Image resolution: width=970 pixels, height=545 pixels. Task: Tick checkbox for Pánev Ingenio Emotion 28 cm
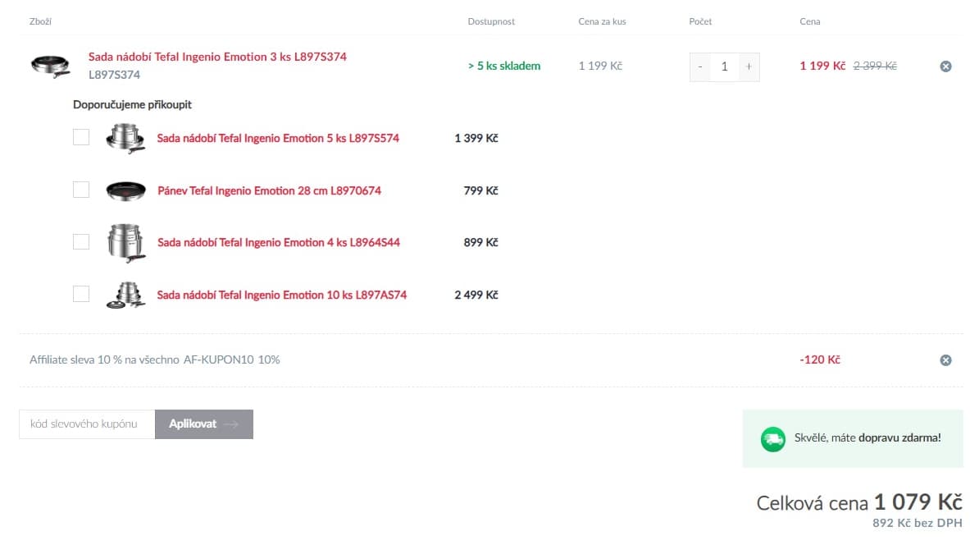(x=81, y=190)
